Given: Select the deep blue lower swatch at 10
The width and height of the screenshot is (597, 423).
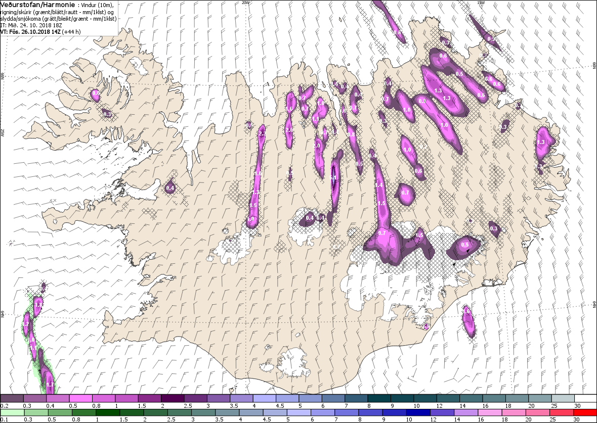Looking at the screenshot, I should pyautogui.click(x=418, y=413).
